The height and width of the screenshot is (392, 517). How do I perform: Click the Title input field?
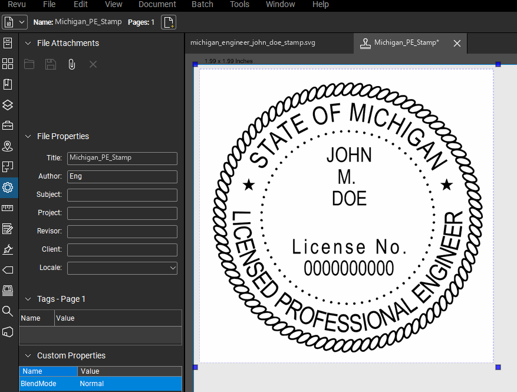pyautogui.click(x=123, y=158)
